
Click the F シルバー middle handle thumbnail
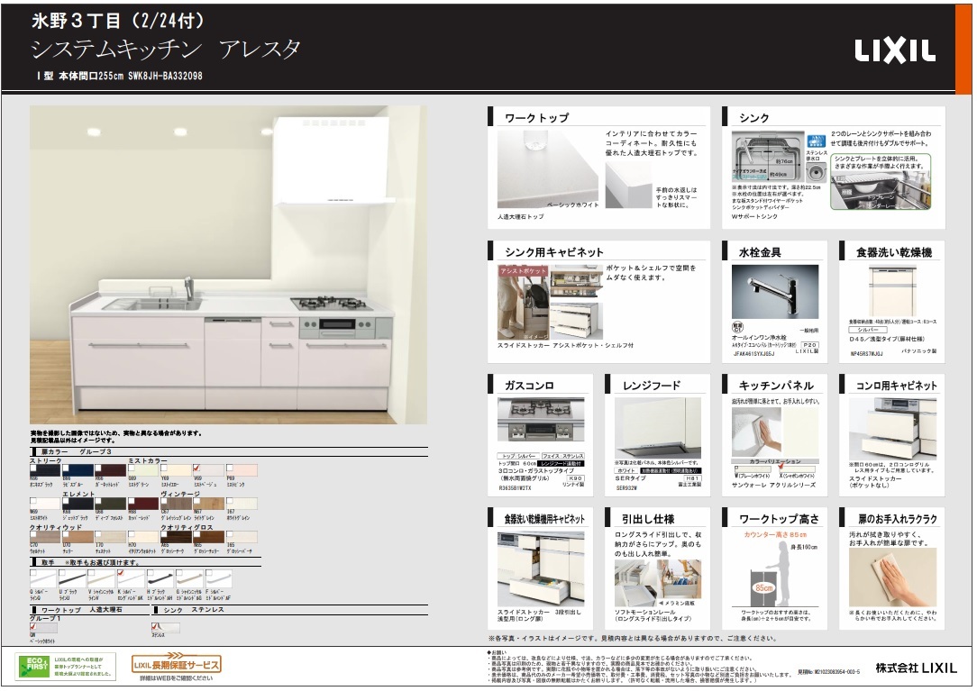click(219, 579)
